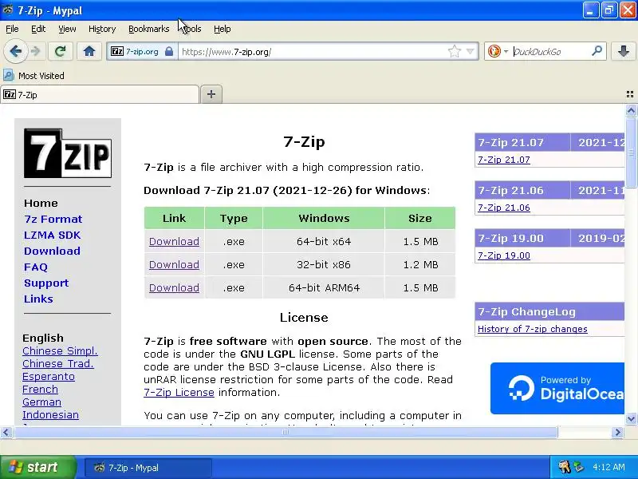Click the vertical scrollbar down arrow
This screenshot has width=638, height=479.
coord(631,418)
